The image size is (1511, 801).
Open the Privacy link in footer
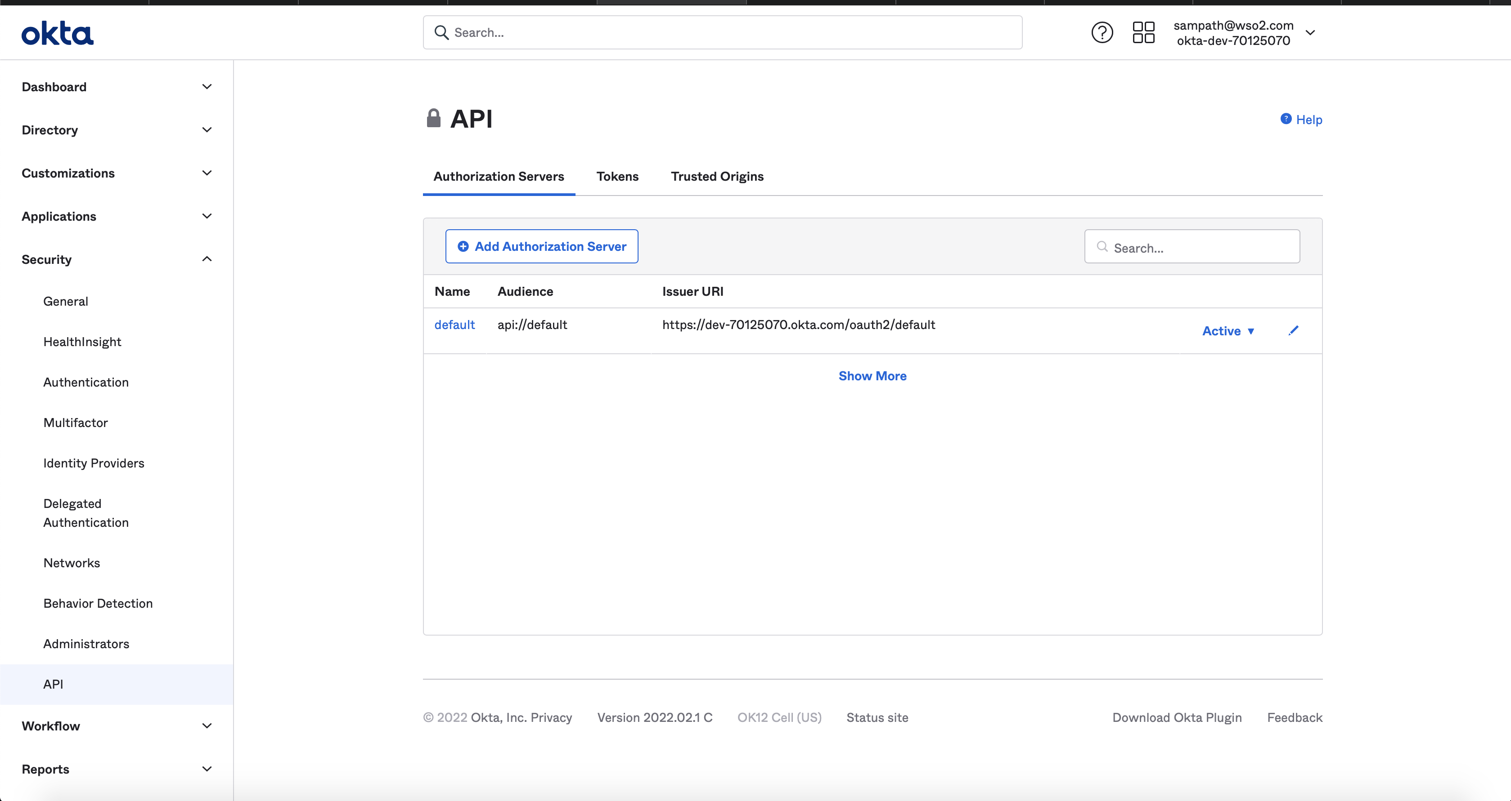(551, 717)
